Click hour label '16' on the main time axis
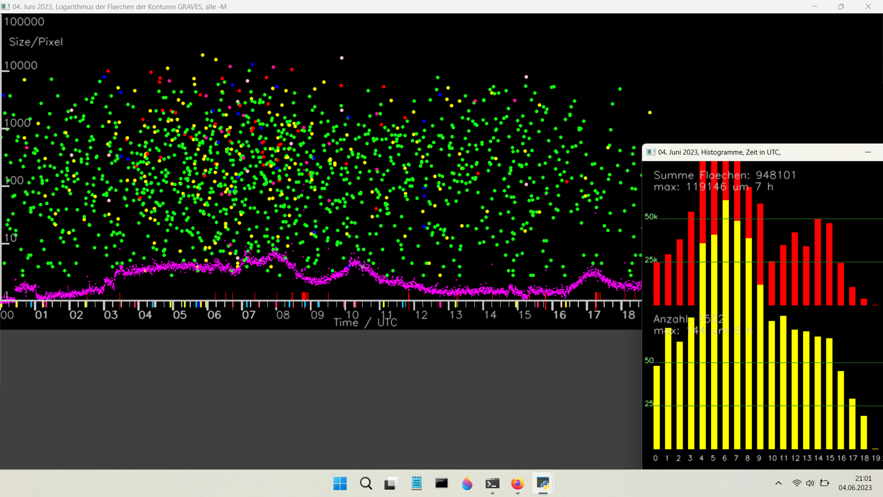The width and height of the screenshot is (883, 497). pyautogui.click(x=559, y=315)
